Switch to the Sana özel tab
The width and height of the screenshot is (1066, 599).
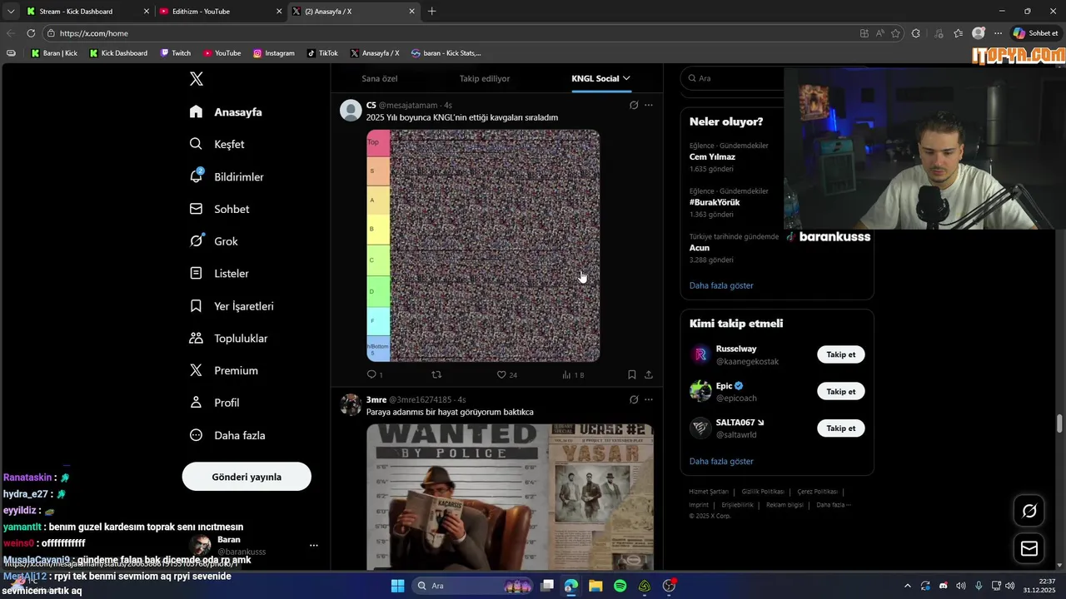(380, 78)
